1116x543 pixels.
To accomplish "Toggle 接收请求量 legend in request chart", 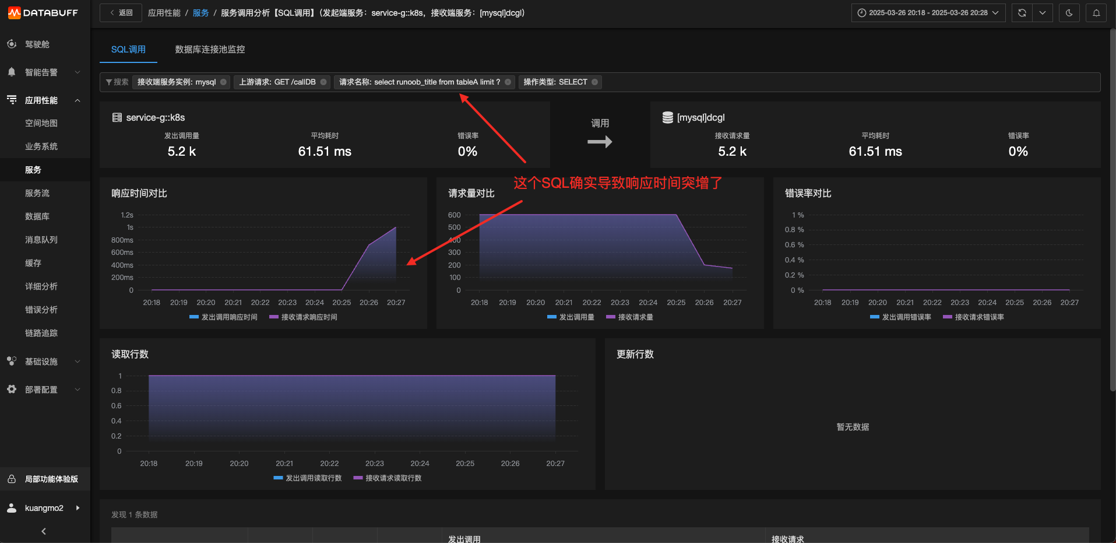I will 629,317.
